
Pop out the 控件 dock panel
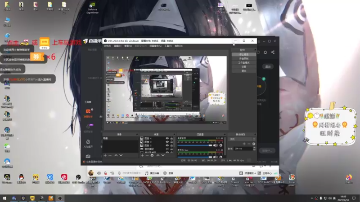(x=255, y=50)
